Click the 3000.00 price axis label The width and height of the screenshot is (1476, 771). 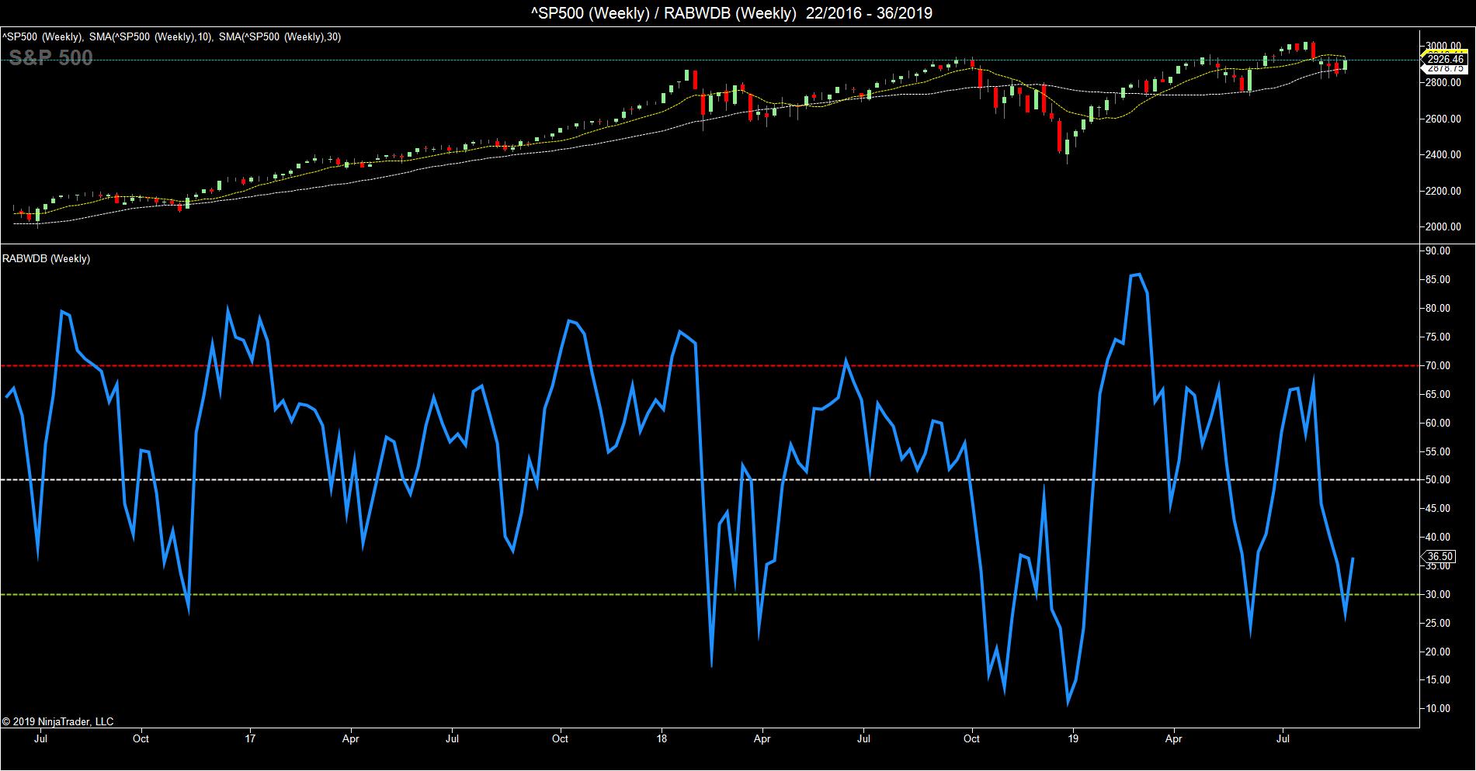pos(1444,46)
